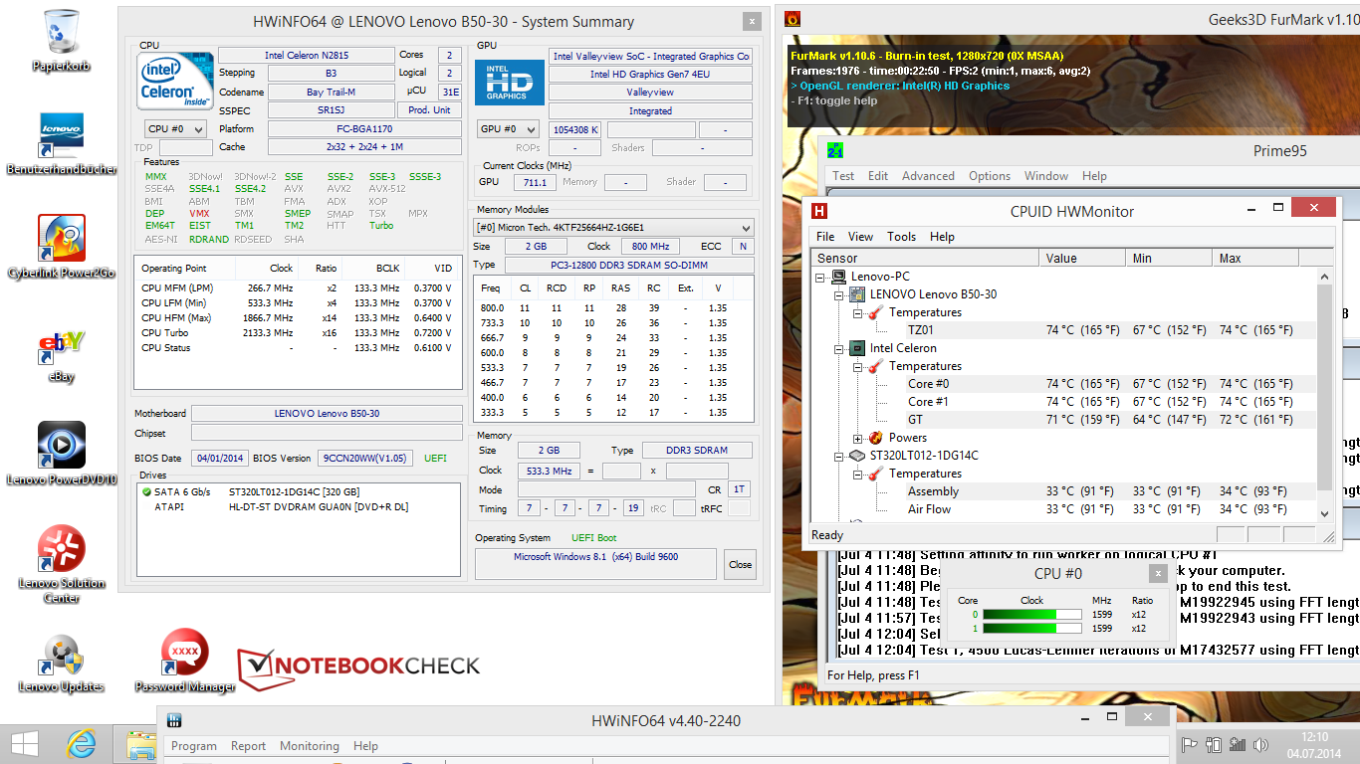Click the Max column header in HWMonitor
This screenshot has width=1360, height=764.
pyautogui.click(x=1256, y=258)
